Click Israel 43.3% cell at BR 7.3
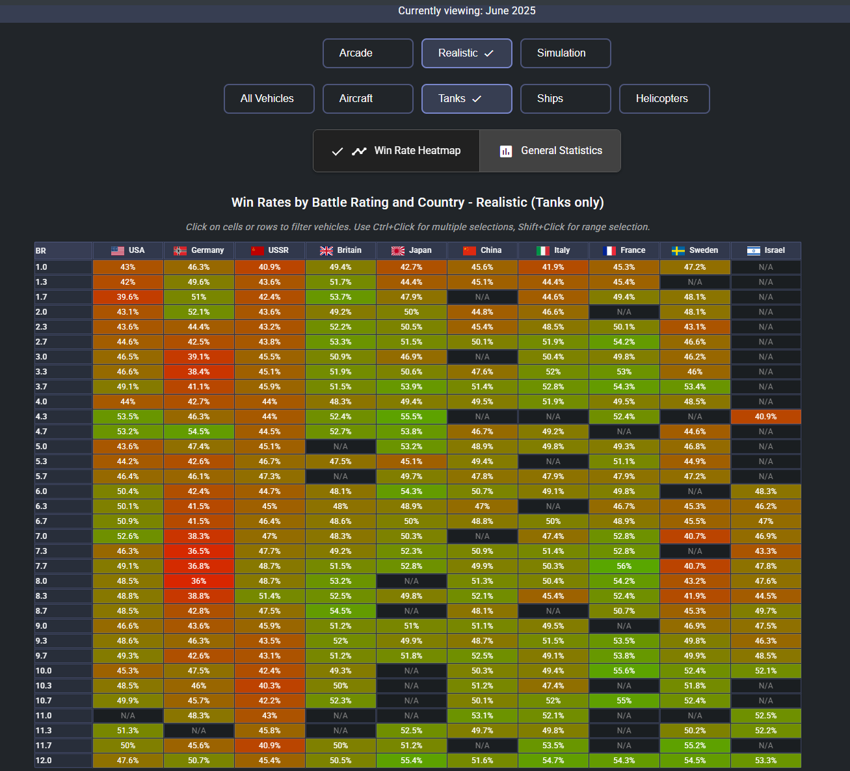 (x=765, y=551)
